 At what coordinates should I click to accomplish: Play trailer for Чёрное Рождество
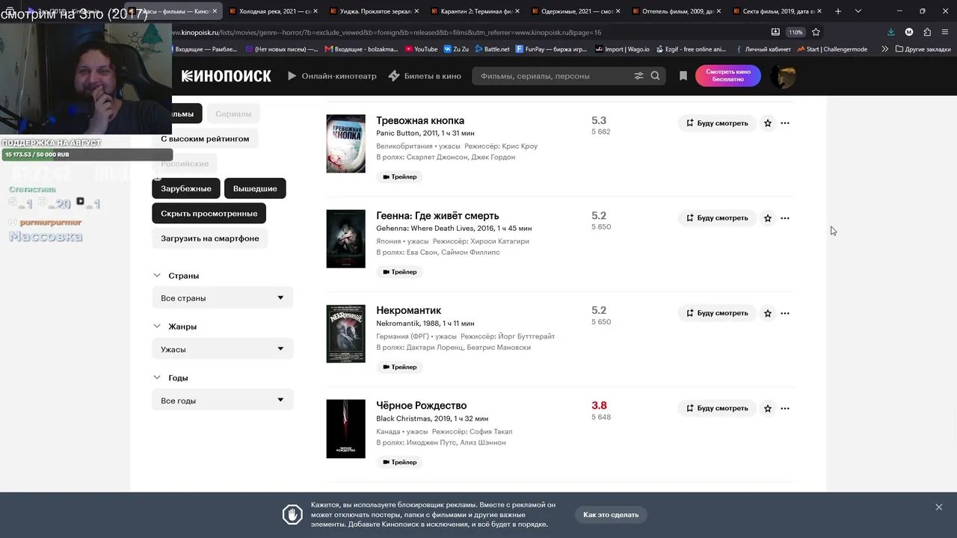(x=399, y=462)
